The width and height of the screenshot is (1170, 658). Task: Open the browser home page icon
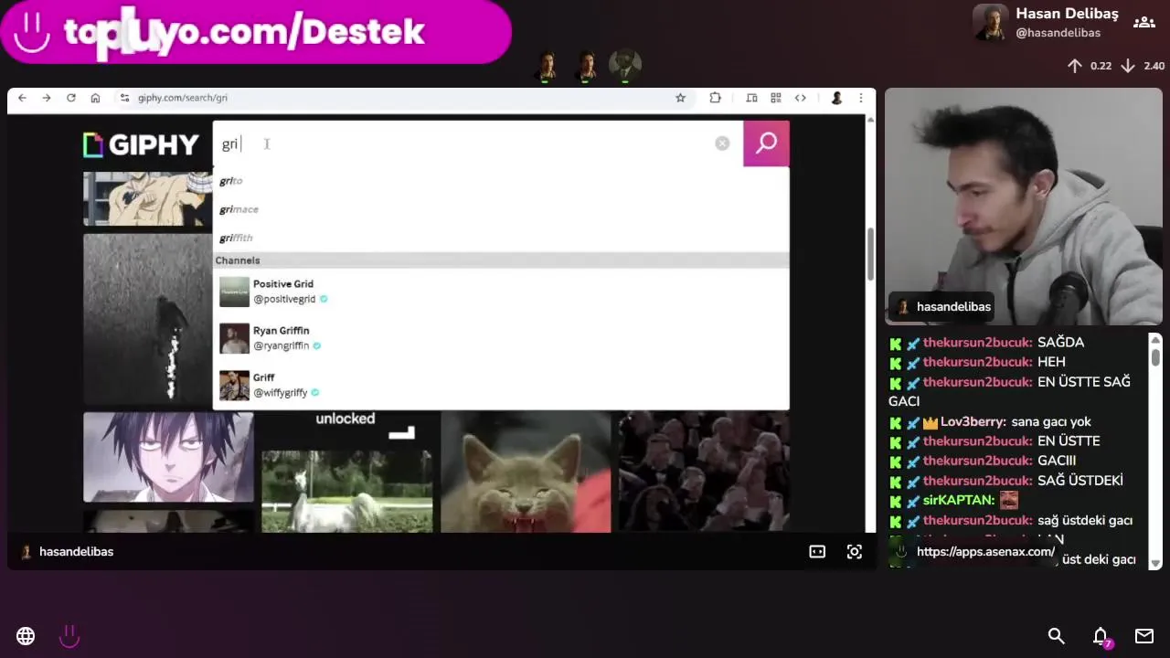pyautogui.click(x=95, y=98)
